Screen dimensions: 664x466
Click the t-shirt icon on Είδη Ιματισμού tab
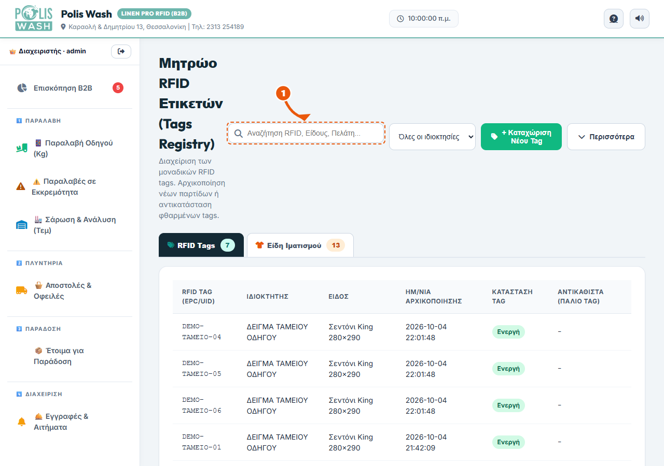[x=259, y=245]
